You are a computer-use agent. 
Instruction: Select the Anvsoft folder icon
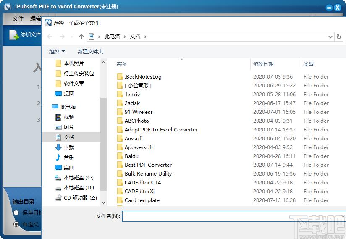(120, 139)
